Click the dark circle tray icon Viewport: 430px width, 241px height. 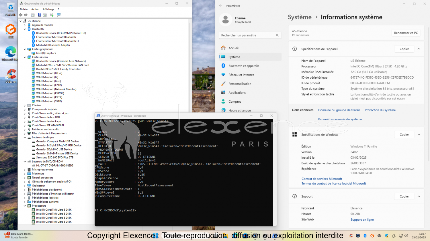coord(358,236)
